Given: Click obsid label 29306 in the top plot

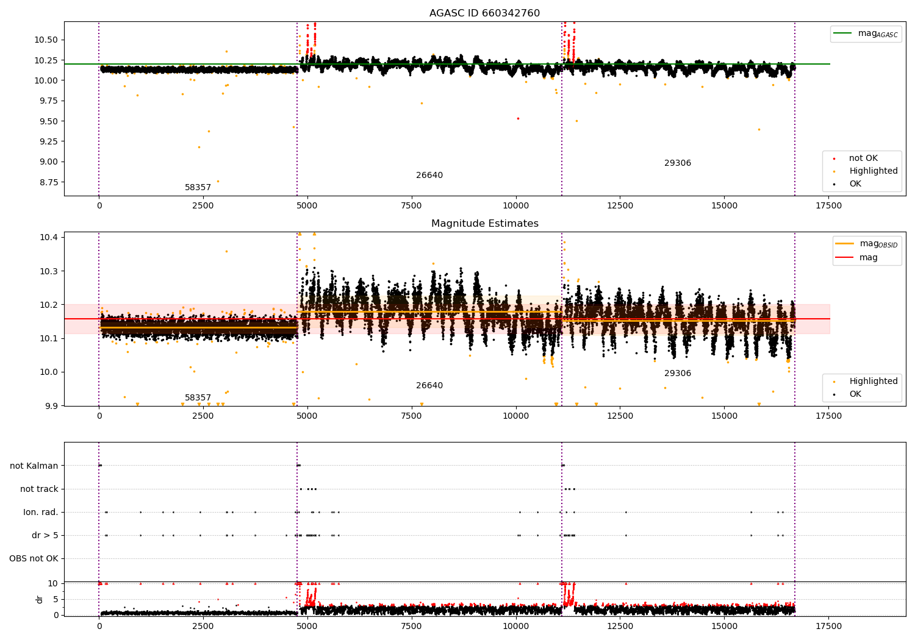Looking at the screenshot, I should pos(678,163).
